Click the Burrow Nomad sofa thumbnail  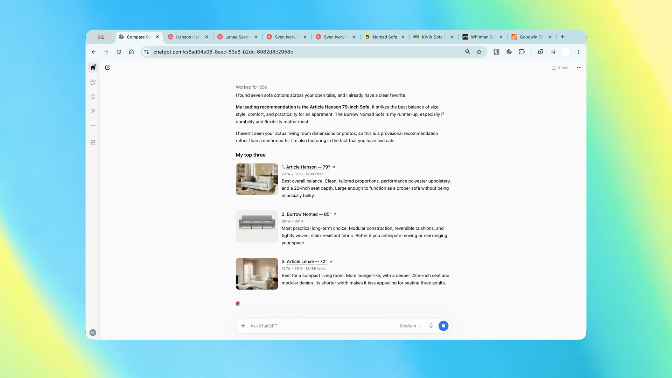(x=257, y=226)
